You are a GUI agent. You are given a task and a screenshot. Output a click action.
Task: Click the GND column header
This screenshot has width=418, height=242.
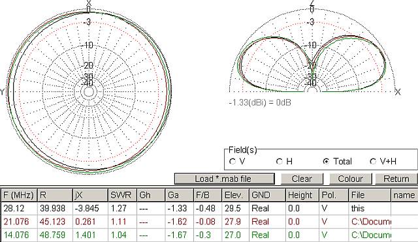(x=267, y=195)
